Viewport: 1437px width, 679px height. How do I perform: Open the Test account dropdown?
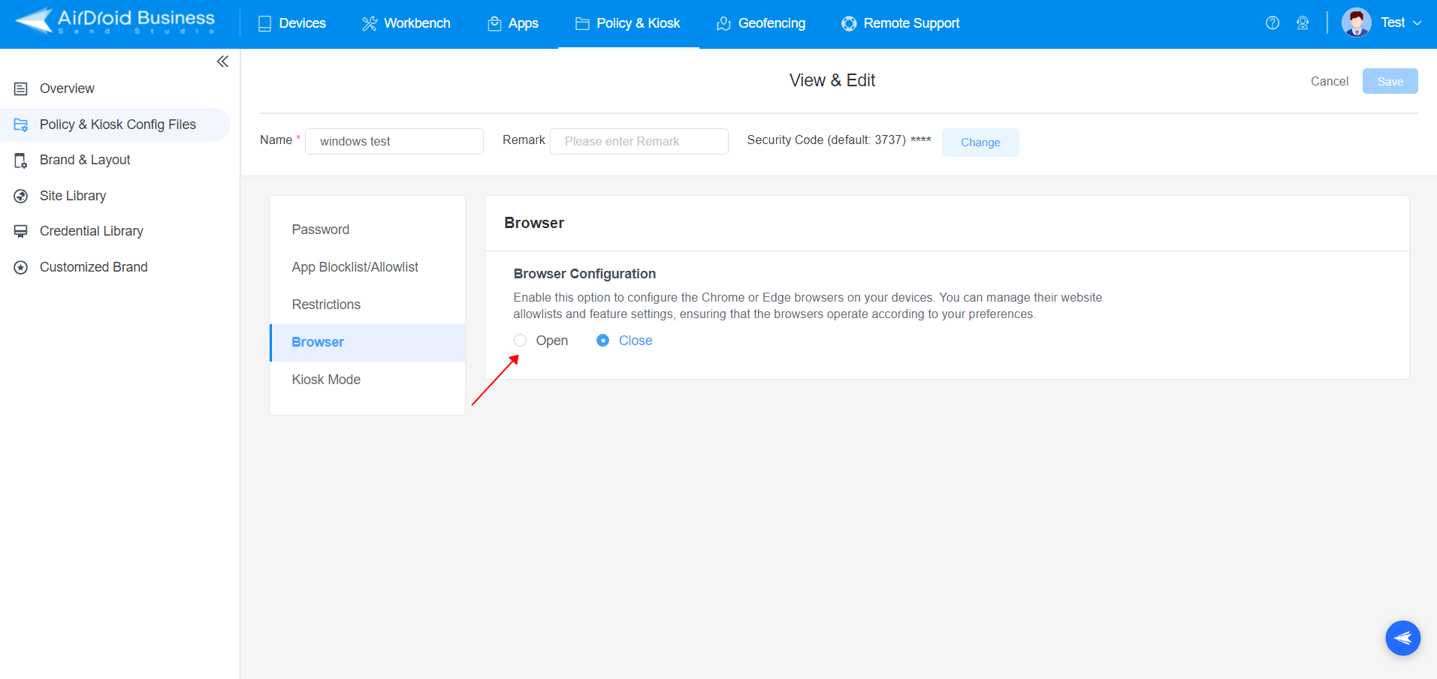pos(1399,23)
